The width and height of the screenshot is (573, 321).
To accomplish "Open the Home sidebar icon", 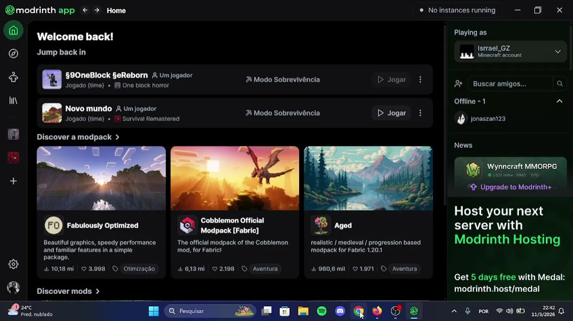I will (13, 30).
